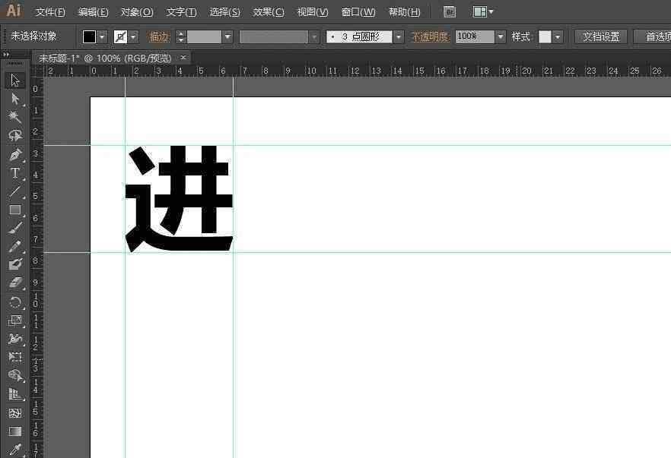Switch to the 未标题-1 document tab

click(105, 58)
